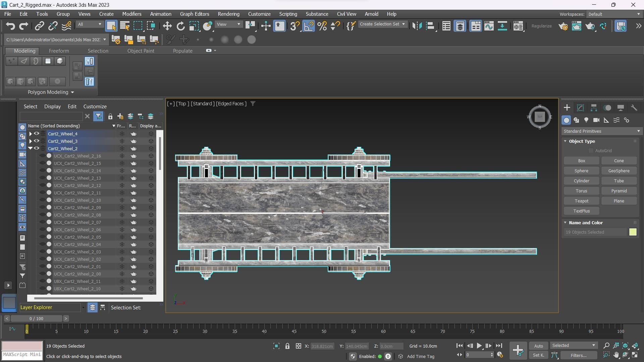Open the Modify command panel tab
This screenshot has width=644, height=362.
coord(580,108)
